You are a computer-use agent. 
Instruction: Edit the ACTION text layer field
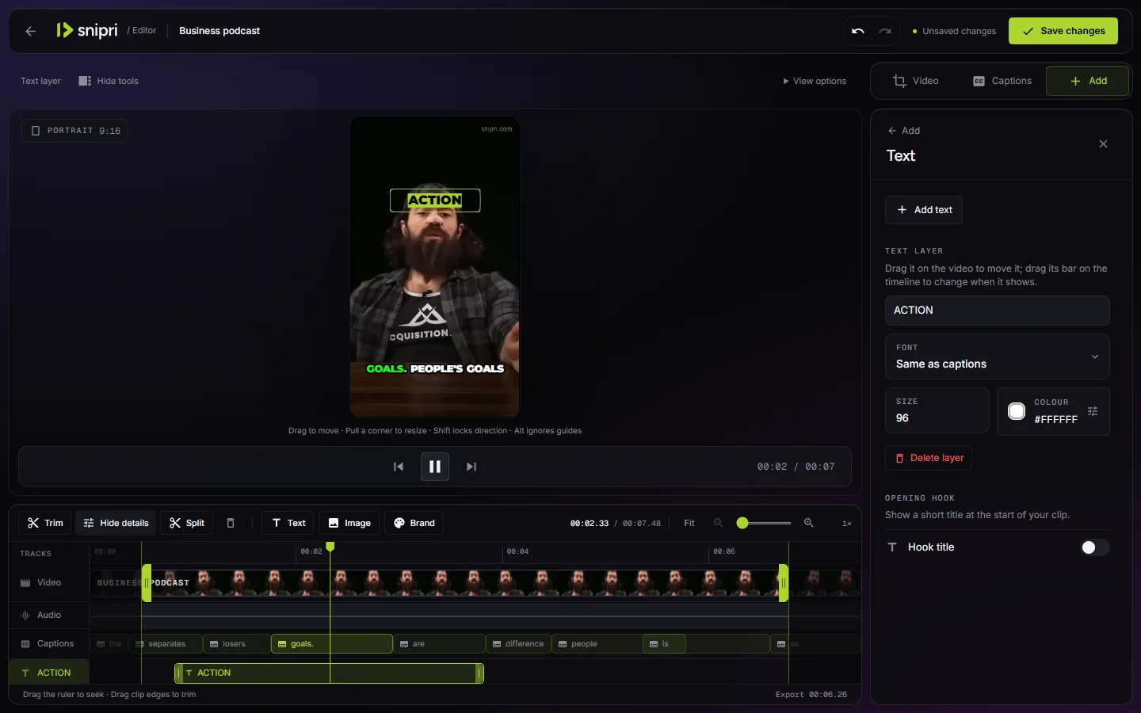[997, 311]
